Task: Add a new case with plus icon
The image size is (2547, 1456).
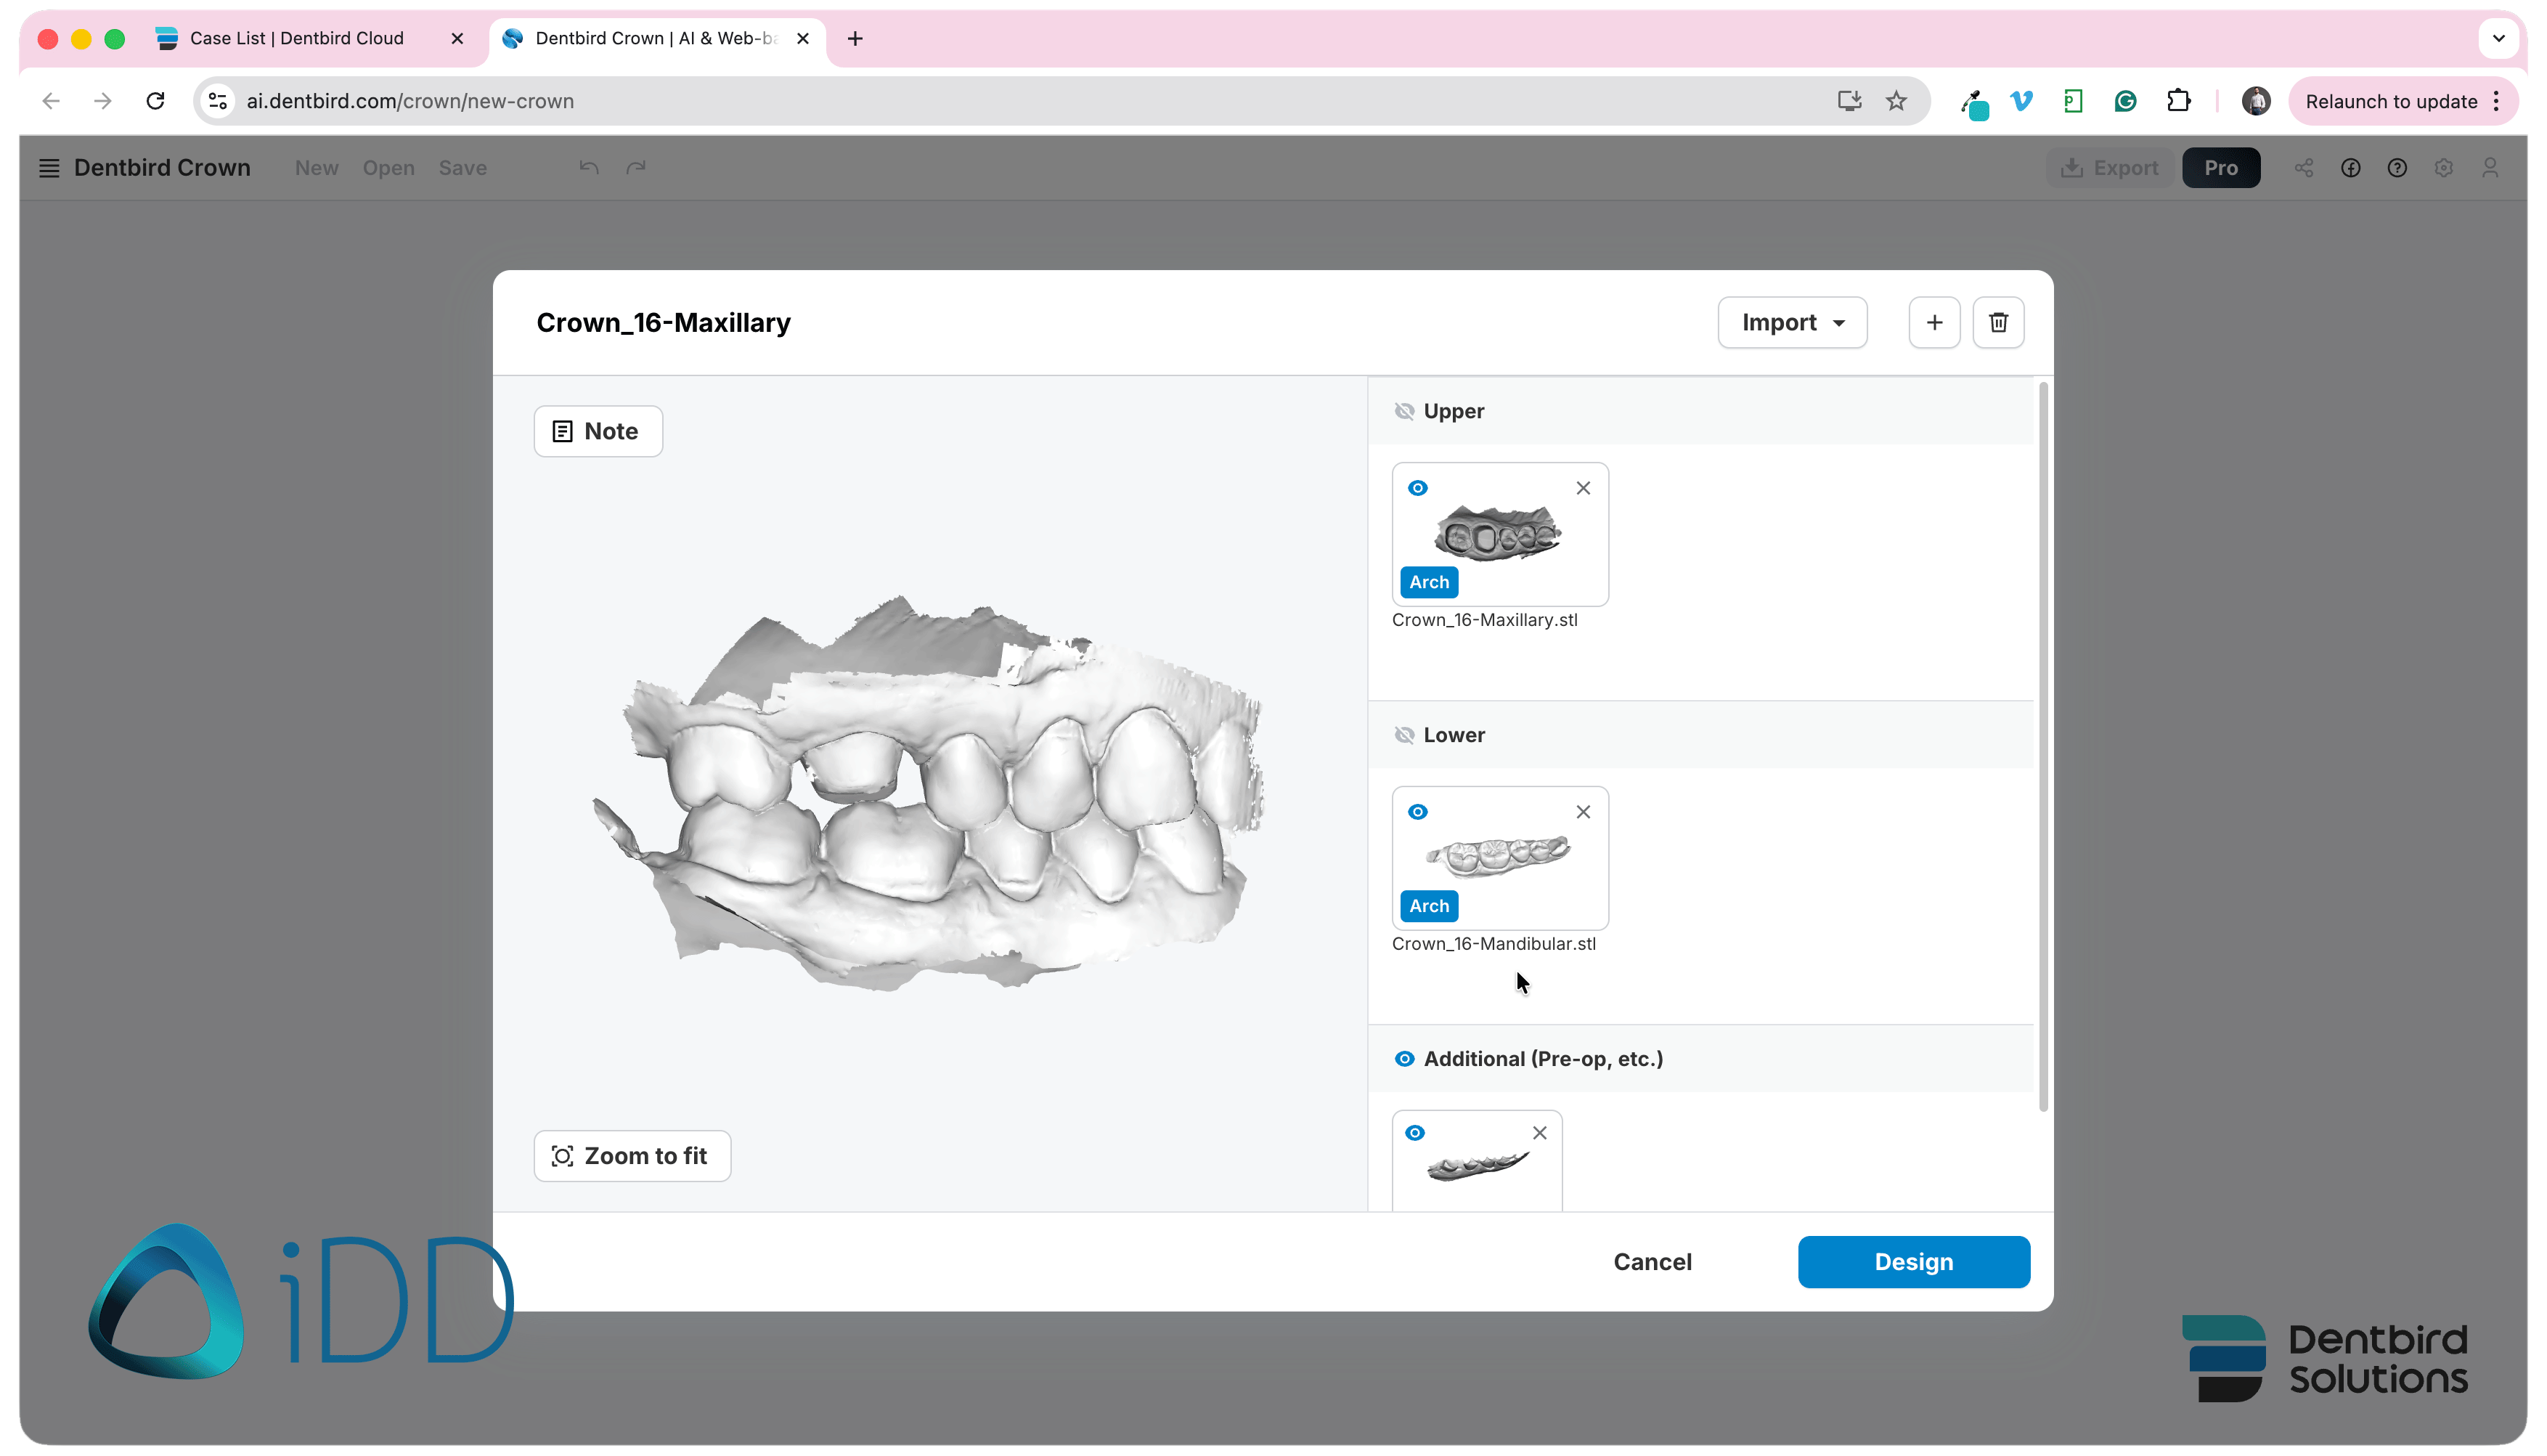Action: pos(1934,322)
